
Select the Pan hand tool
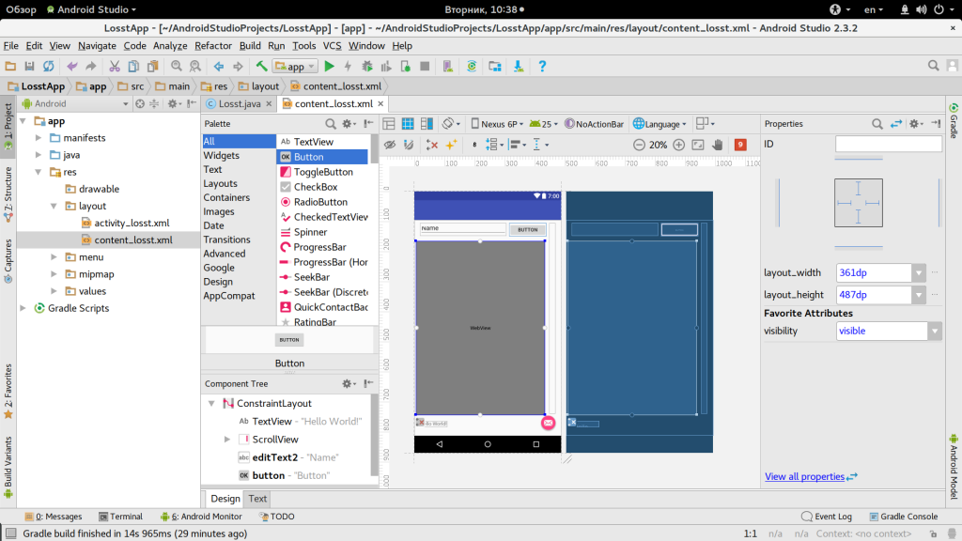coord(718,145)
